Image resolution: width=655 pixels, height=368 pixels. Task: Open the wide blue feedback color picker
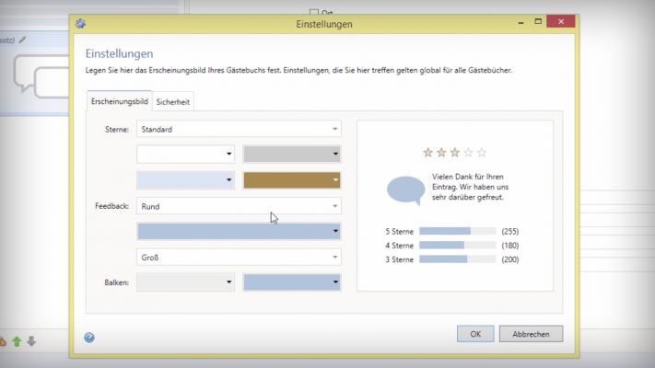coord(239,232)
